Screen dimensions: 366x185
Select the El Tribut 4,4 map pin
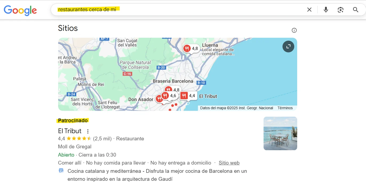pyautogui.click(x=188, y=96)
